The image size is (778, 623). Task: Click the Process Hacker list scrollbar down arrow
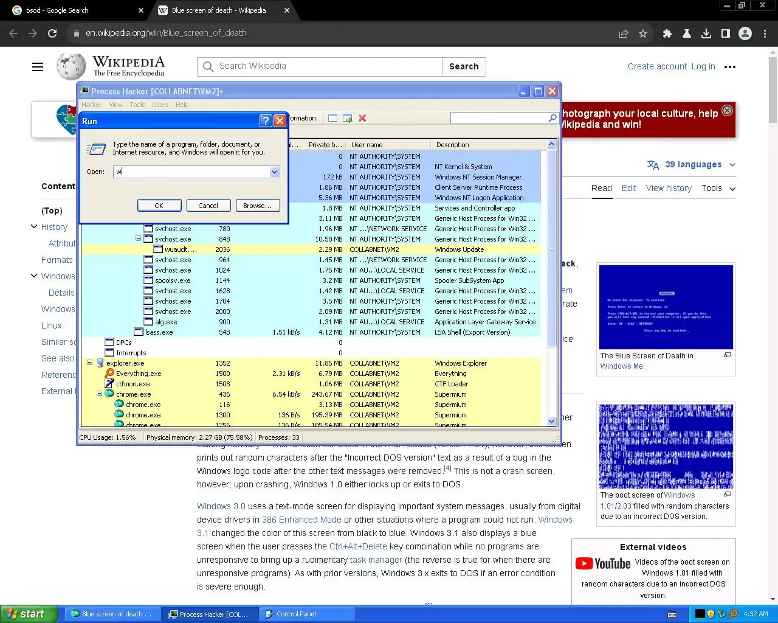pos(552,421)
